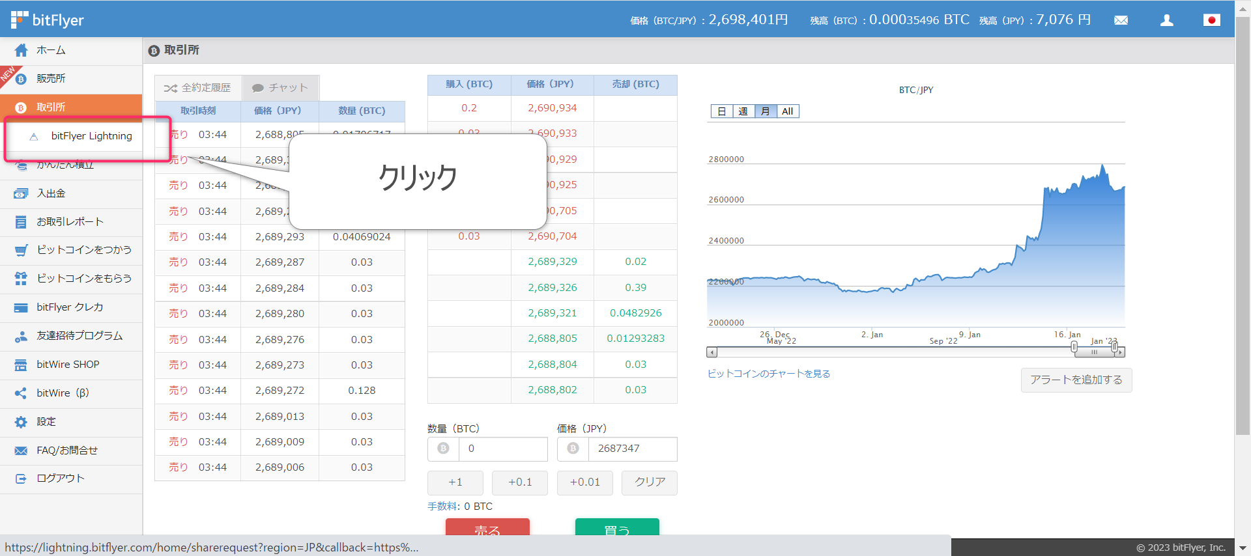Screen dimensions: 1251x556
Task: Open 販売所 in the sidebar
Action: coord(71,79)
